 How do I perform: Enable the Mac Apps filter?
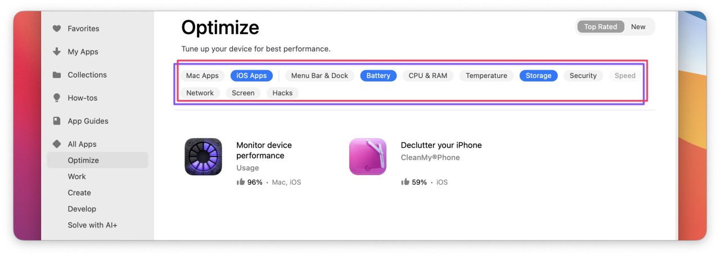tap(202, 76)
